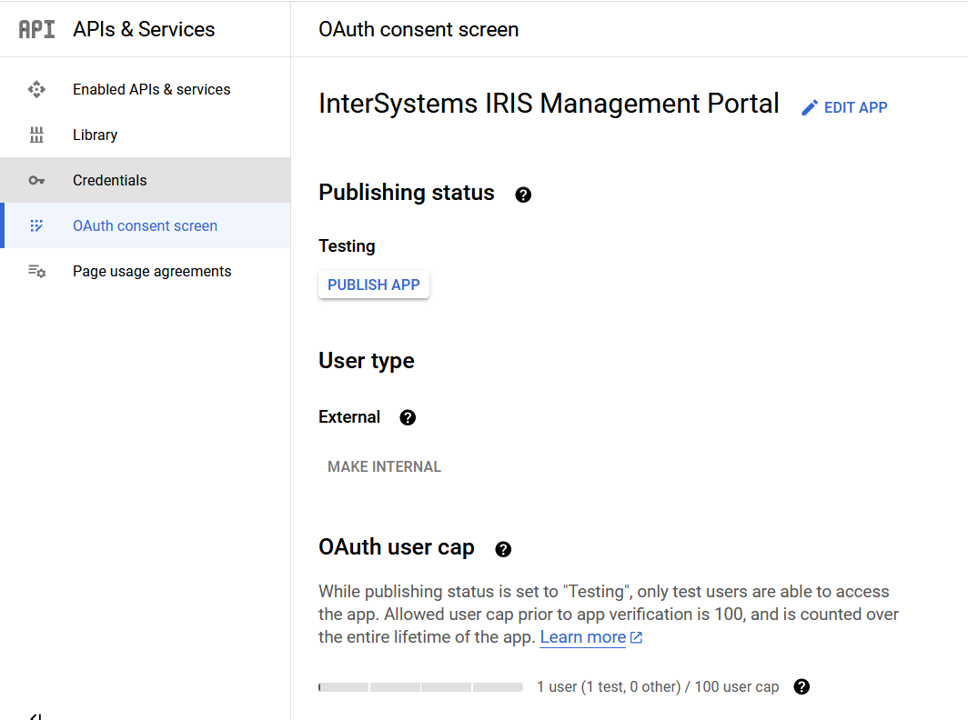Image resolution: width=968 pixels, height=720 pixels.
Task: Click the '1 user (1 test, 0 other)' text
Action: click(609, 686)
